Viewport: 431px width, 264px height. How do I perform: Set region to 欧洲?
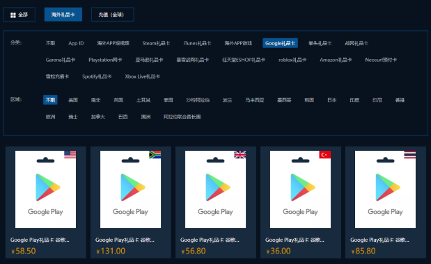click(50, 117)
